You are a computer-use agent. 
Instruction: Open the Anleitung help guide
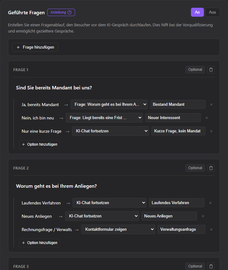click(61, 12)
